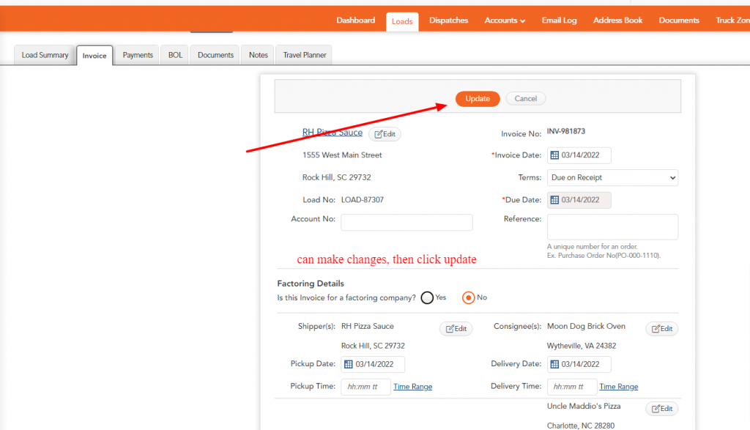
Task: Select the text Charlotte, NC 28280
Action: 581,426
